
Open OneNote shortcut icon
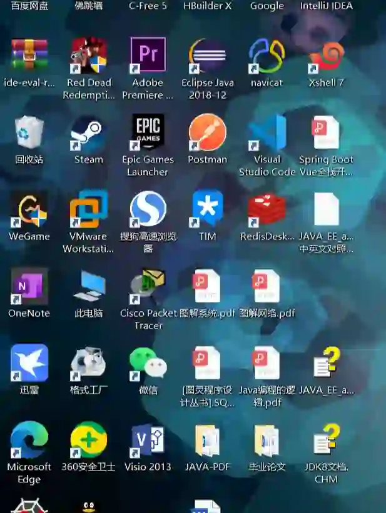pyautogui.click(x=29, y=286)
